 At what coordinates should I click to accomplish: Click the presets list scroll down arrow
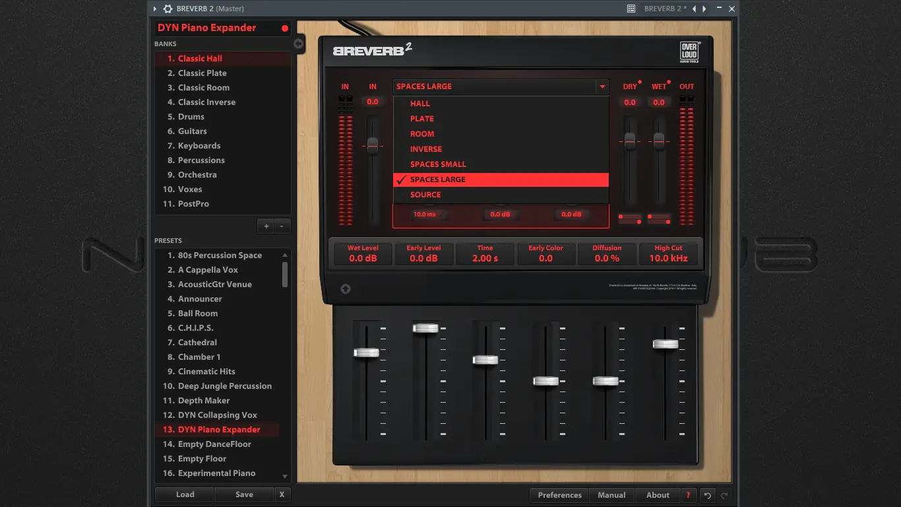point(285,476)
